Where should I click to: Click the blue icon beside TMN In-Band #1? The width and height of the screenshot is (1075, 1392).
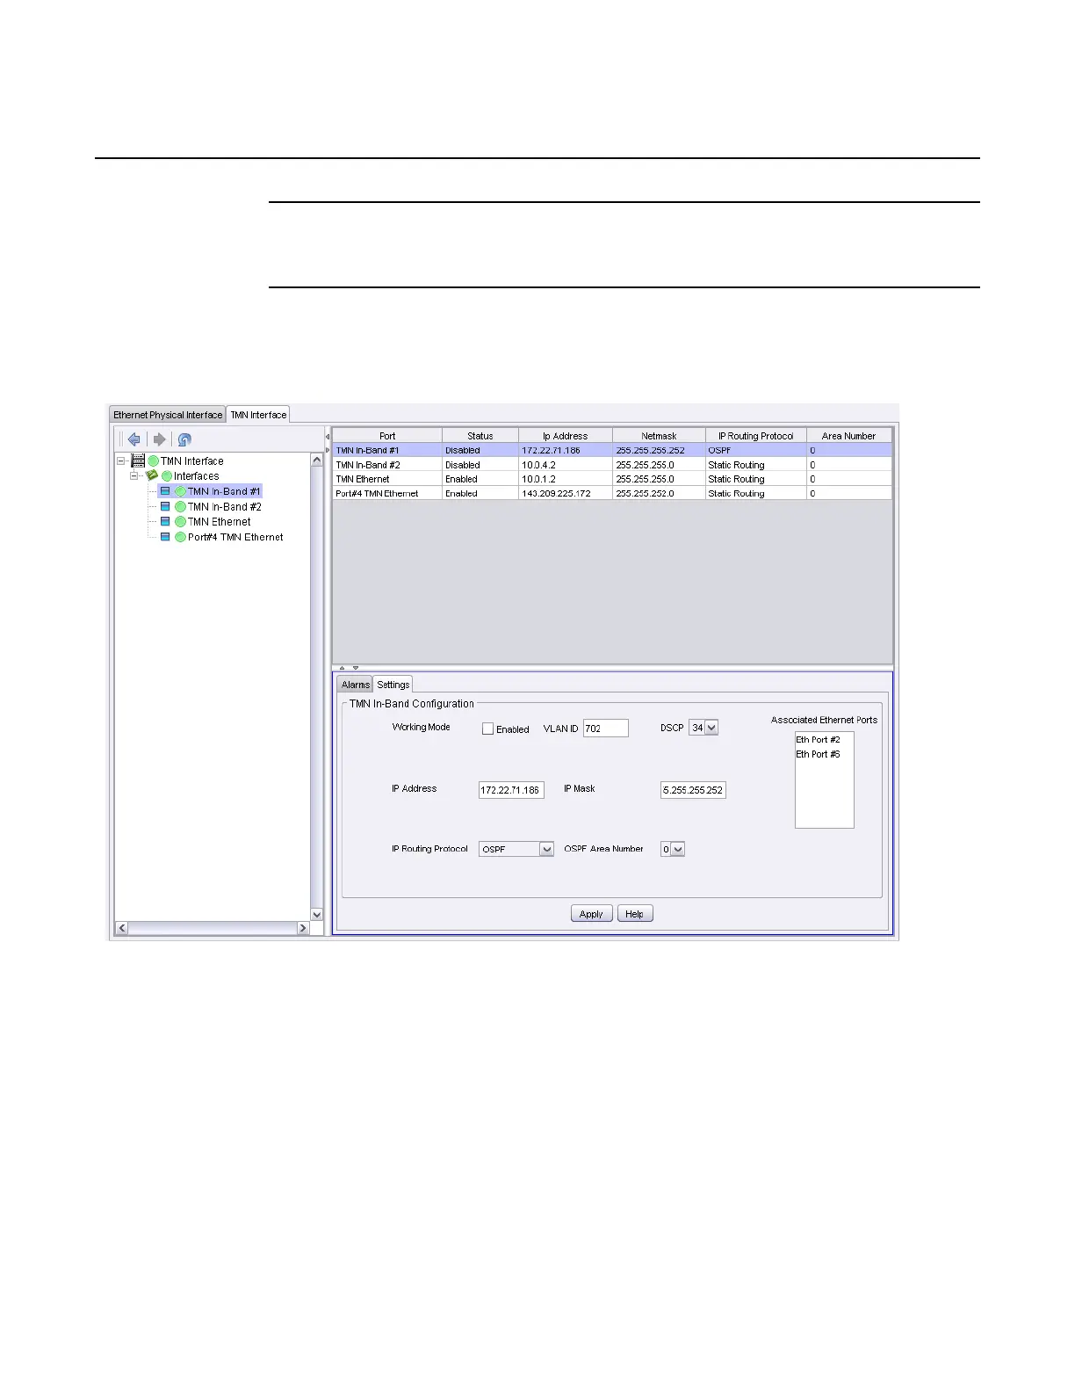[x=165, y=491]
